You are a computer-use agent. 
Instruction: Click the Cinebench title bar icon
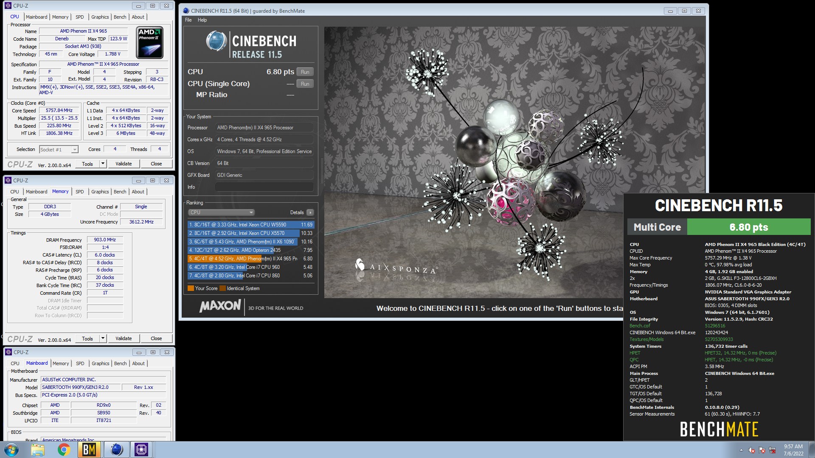pyautogui.click(x=186, y=11)
